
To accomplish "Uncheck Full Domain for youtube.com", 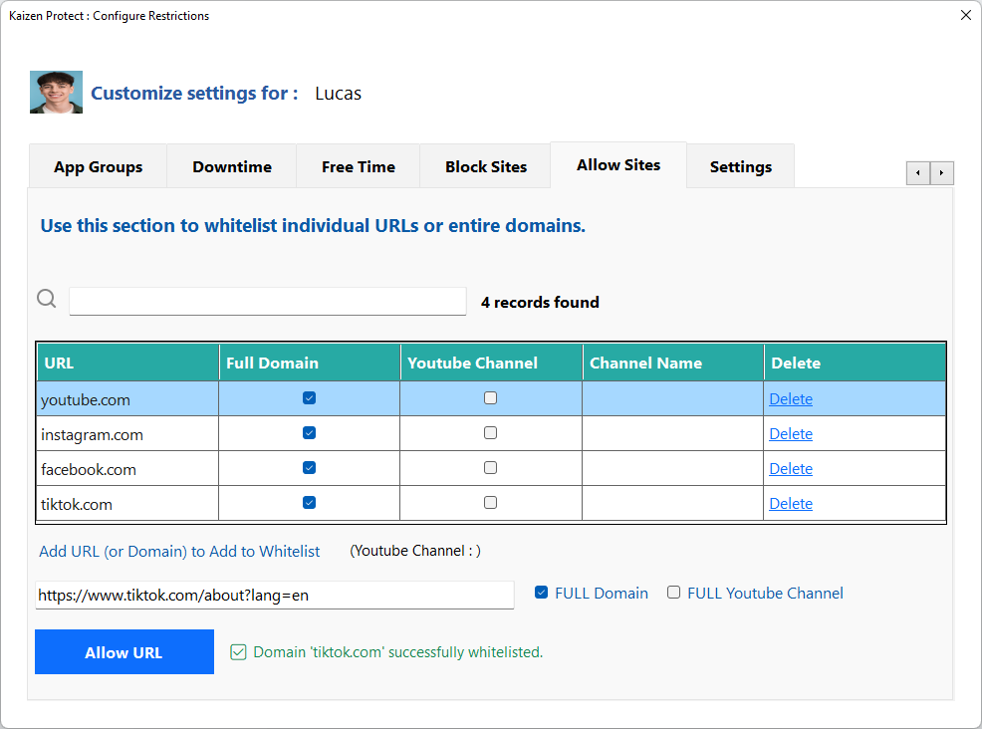I will (x=309, y=398).
